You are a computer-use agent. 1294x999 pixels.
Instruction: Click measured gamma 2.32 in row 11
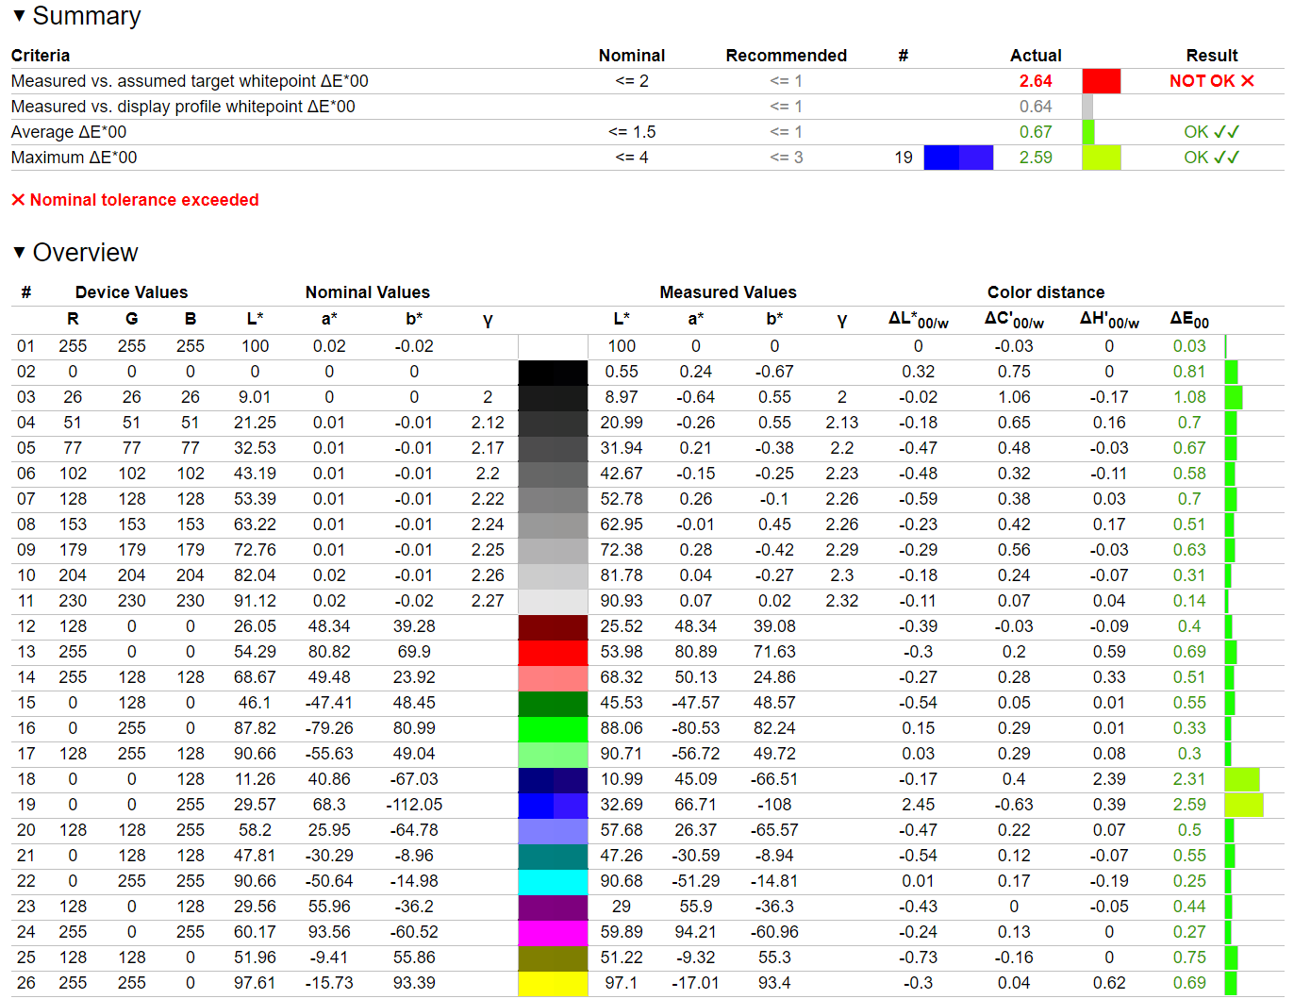(842, 601)
